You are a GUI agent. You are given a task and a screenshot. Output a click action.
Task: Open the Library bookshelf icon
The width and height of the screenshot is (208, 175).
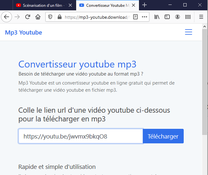pos(157,17)
